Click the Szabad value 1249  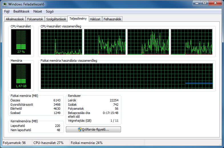click(57, 113)
